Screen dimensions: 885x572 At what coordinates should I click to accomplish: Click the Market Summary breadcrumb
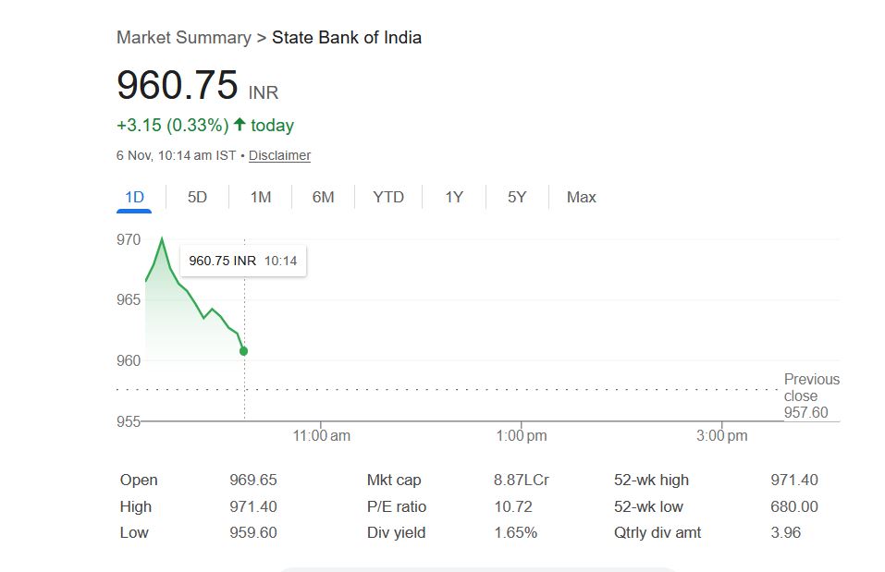(183, 38)
